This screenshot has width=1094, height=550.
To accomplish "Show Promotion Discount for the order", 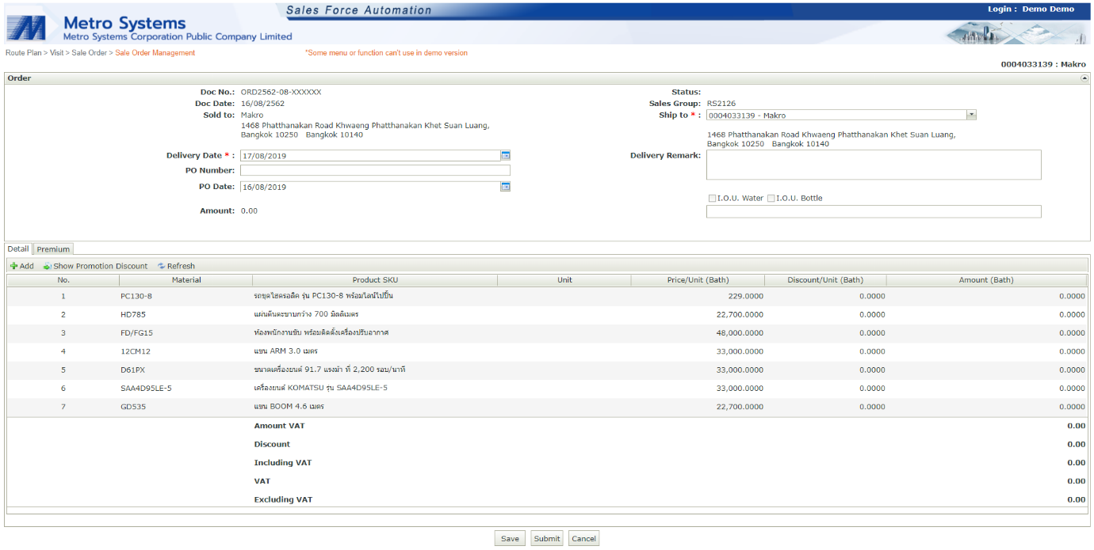I will click(95, 266).
